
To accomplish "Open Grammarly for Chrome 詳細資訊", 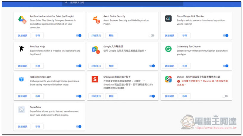I will (169, 66).
